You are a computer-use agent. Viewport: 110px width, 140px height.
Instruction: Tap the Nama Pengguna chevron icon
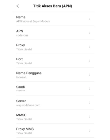click(x=89, y=75)
